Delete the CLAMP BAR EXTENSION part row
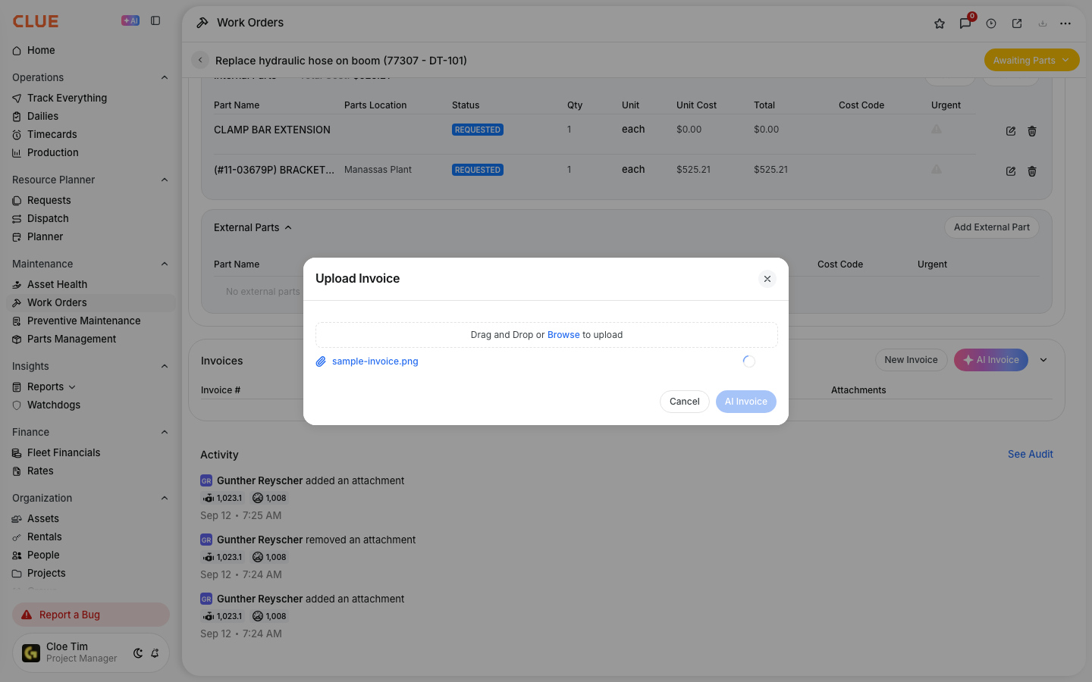1092x682 pixels. (x=1032, y=131)
